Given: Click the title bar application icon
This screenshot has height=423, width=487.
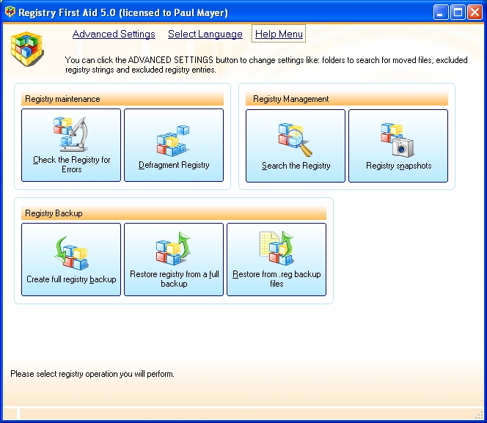Looking at the screenshot, I should click(x=10, y=12).
